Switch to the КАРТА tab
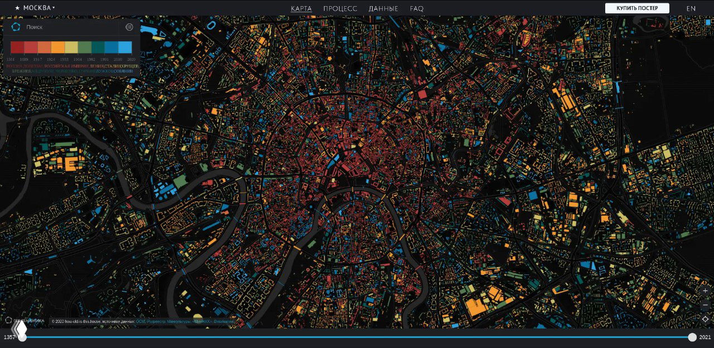714x348 pixels. pos(301,8)
